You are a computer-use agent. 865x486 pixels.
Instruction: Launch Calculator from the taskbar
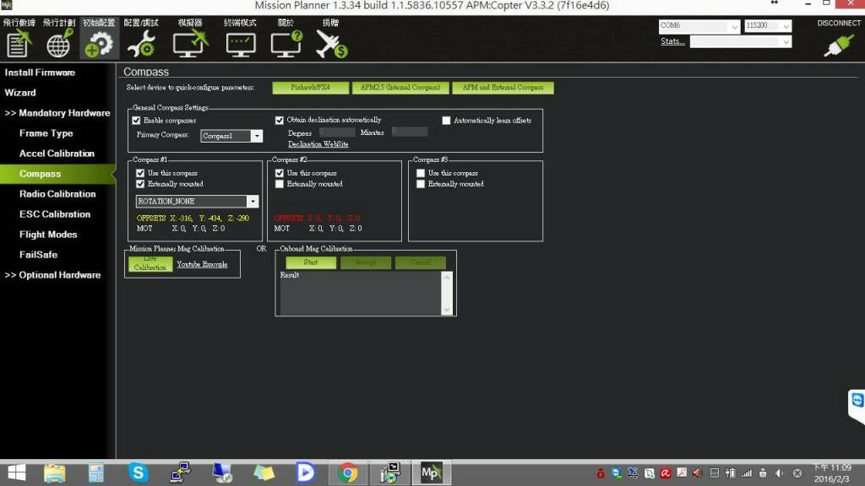tap(96, 472)
